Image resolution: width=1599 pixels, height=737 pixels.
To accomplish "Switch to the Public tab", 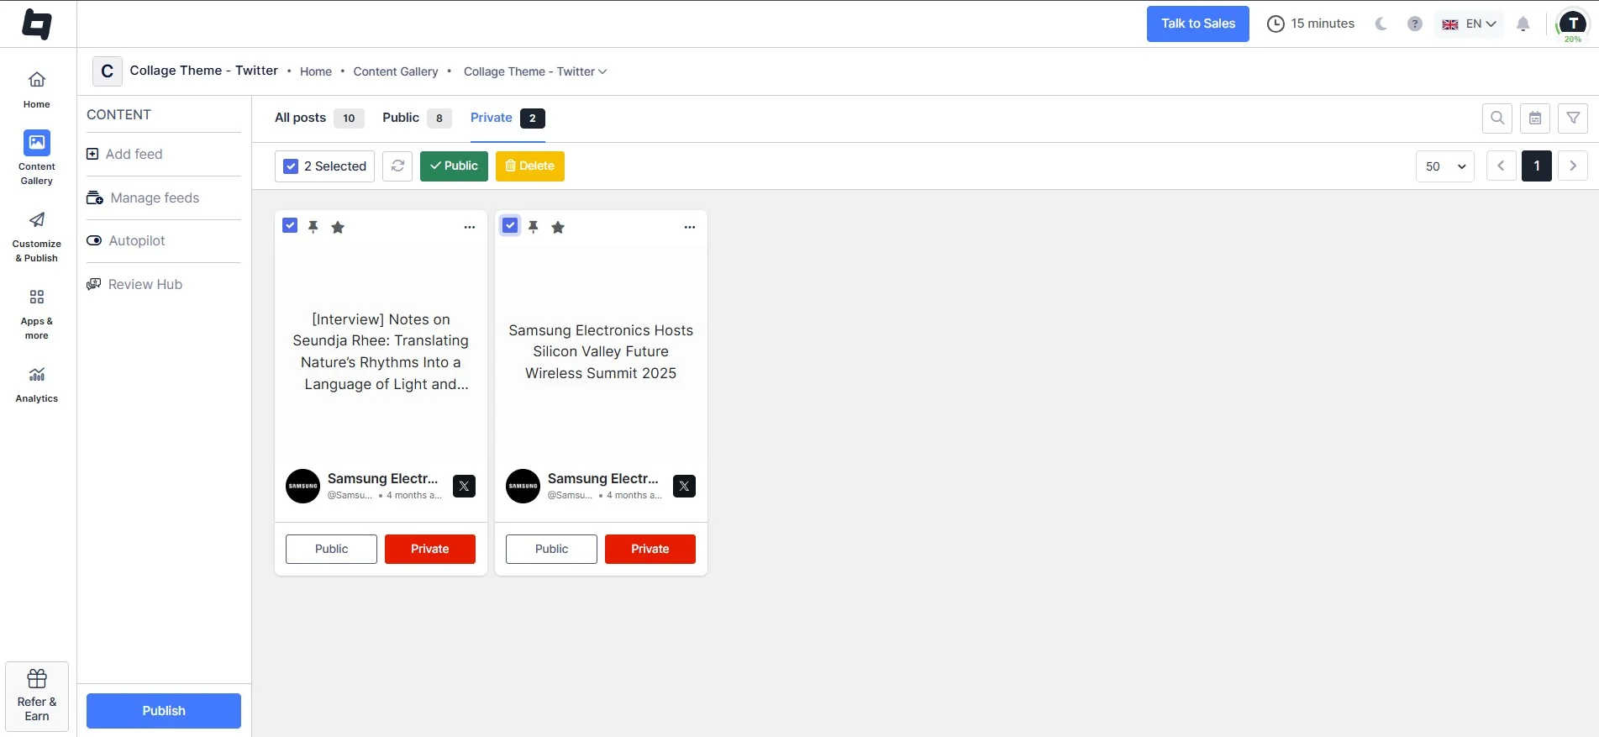I will coord(401,118).
